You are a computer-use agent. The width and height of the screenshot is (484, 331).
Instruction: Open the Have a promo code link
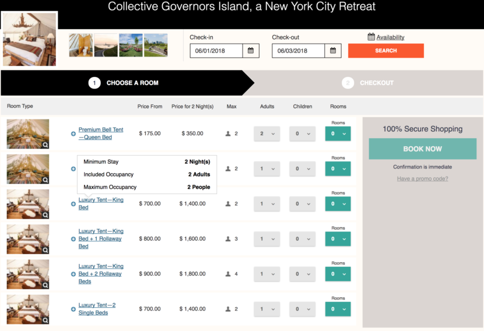pos(422,179)
